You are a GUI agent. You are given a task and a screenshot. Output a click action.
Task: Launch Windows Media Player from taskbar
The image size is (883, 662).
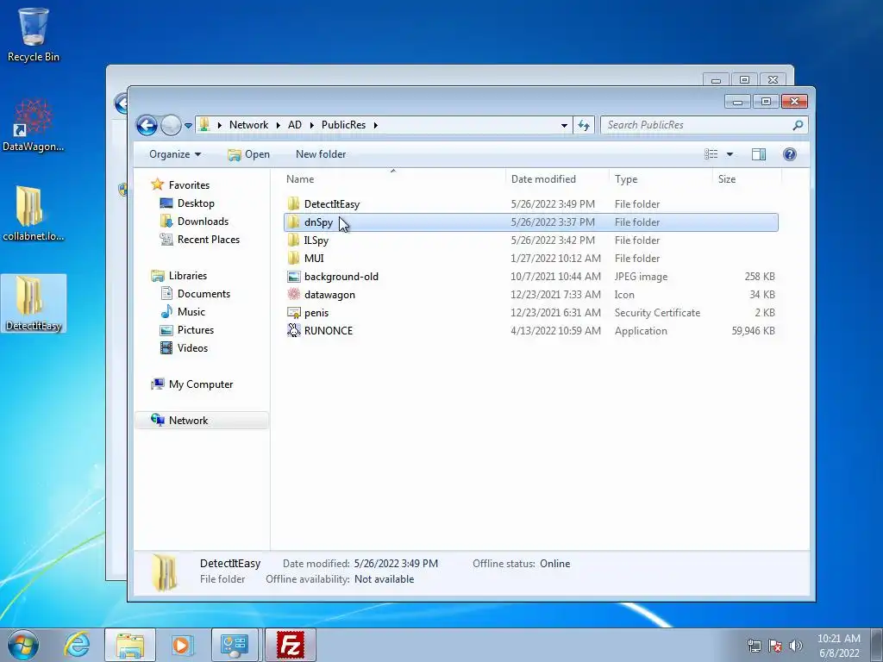181,645
